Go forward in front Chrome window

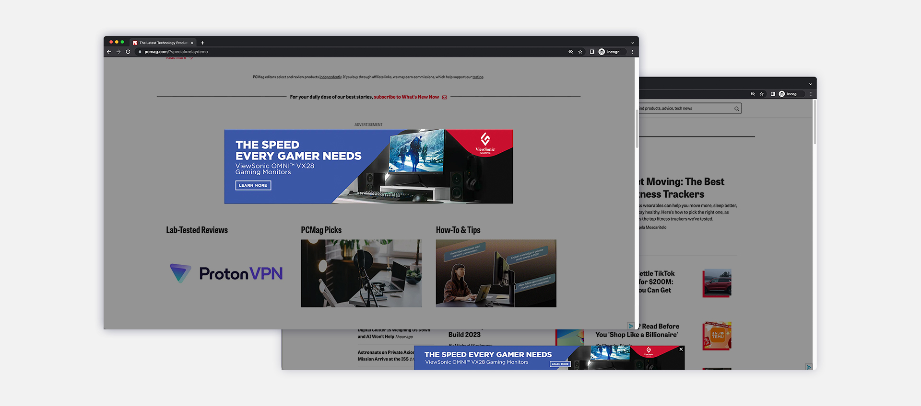coord(118,52)
